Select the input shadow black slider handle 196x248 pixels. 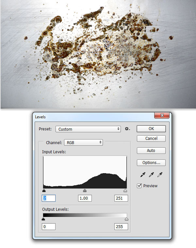[x=44, y=190]
